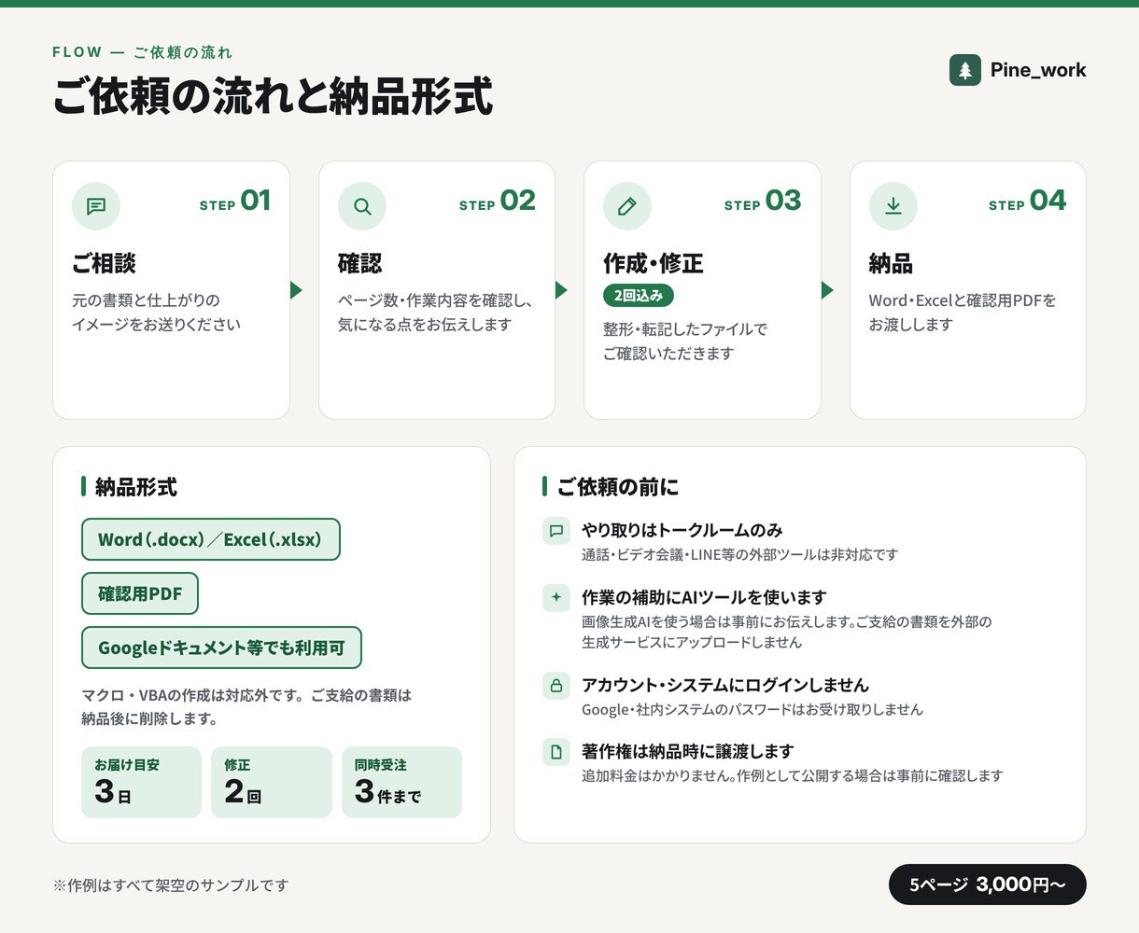Screen dimensions: 1139x933
Task: Click the Pine_work tree logo icon
Action: [x=965, y=70]
